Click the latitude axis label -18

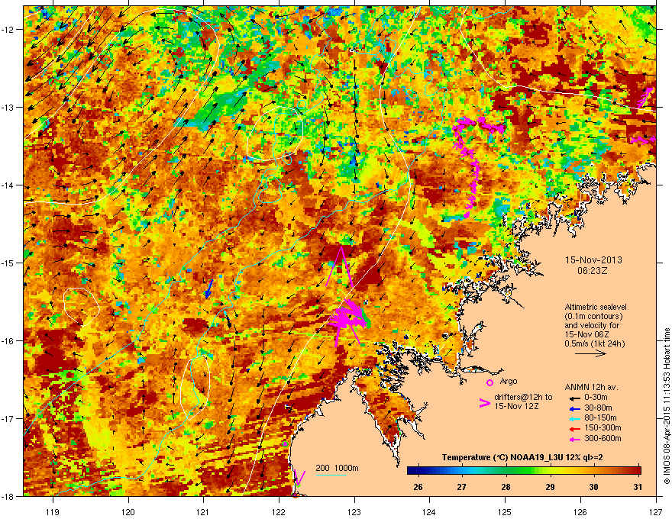[x=8, y=496]
